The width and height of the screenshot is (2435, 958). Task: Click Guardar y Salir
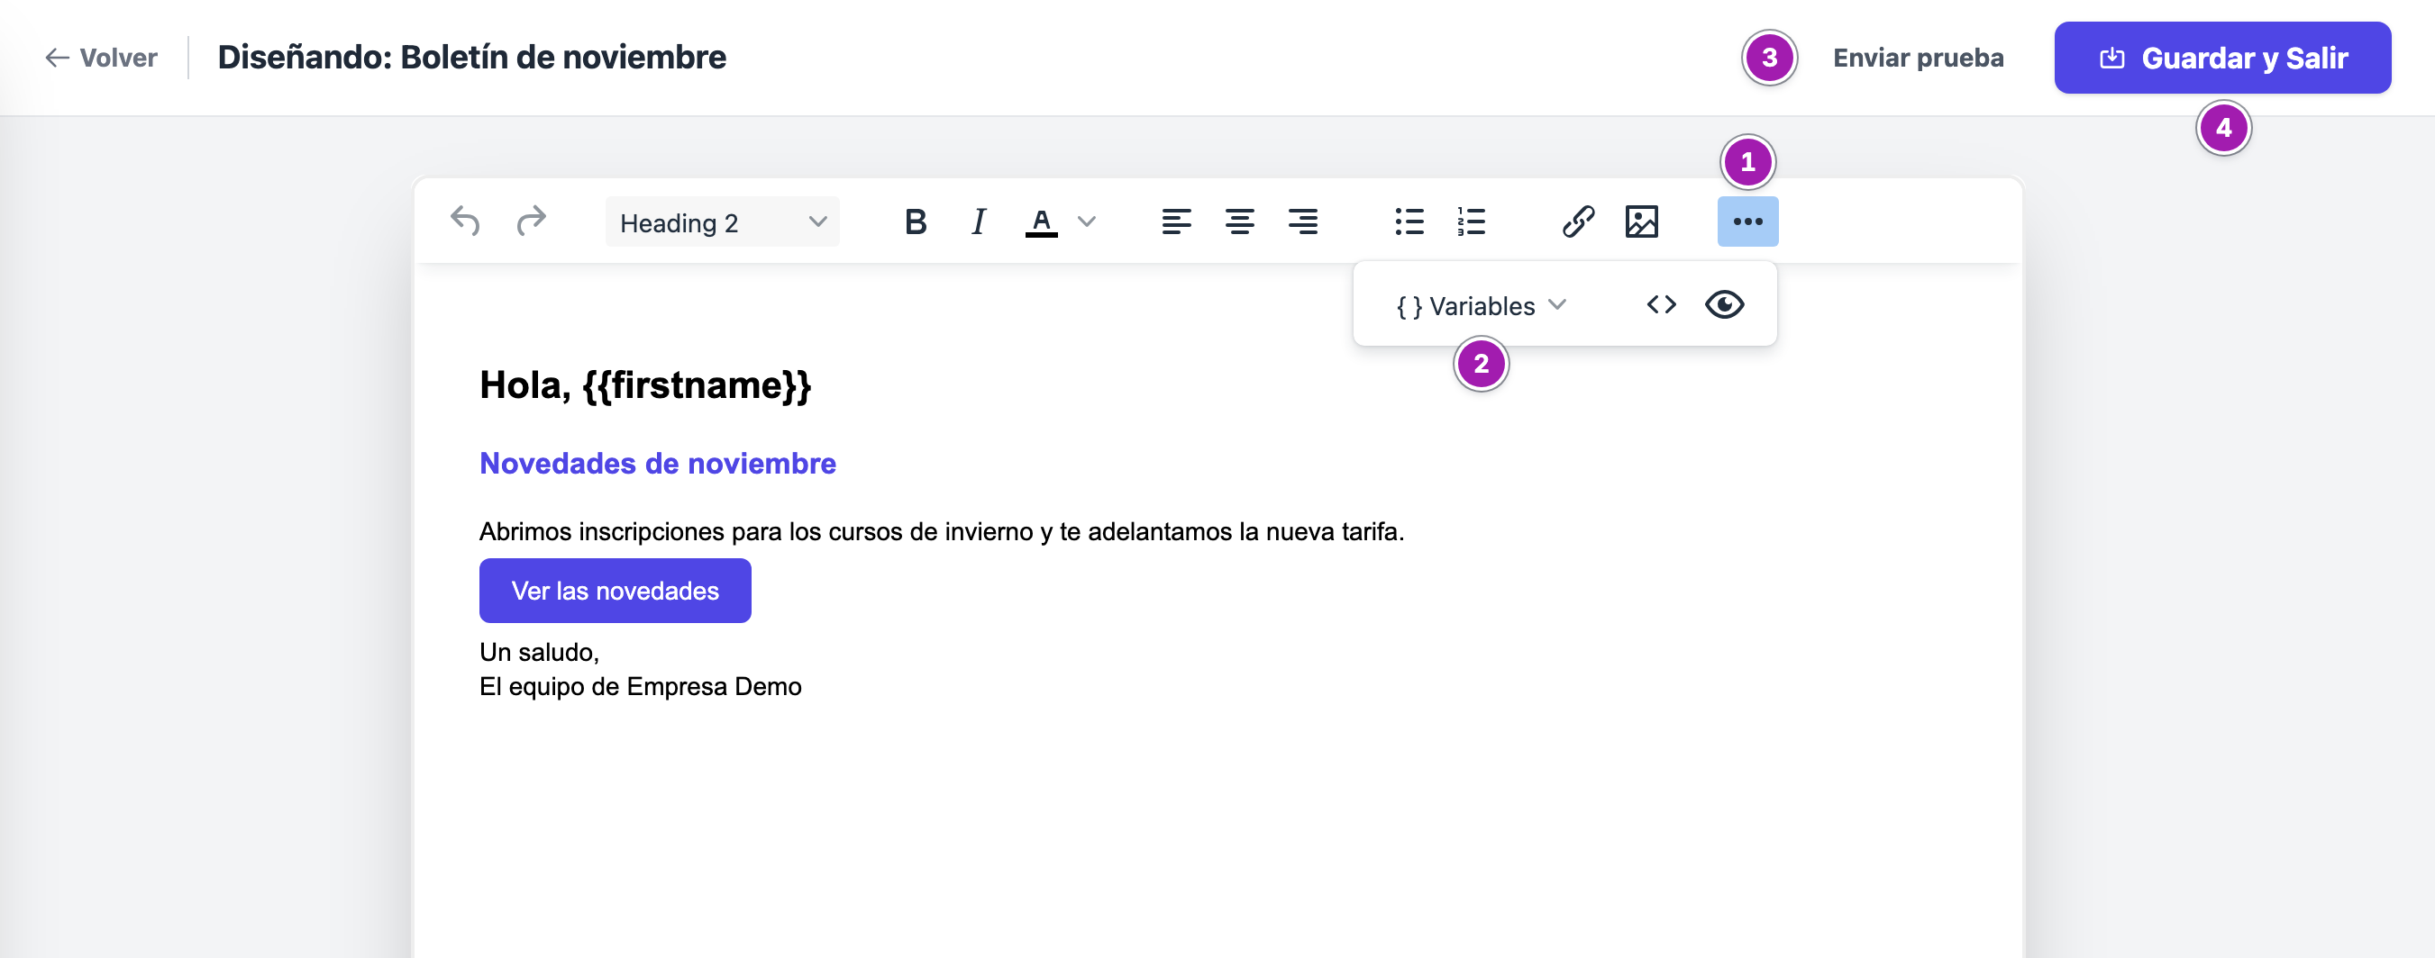(x=2221, y=58)
